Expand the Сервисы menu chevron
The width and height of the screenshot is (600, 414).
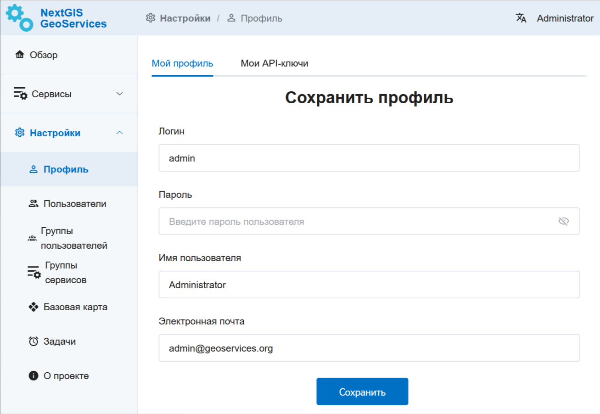pos(119,94)
